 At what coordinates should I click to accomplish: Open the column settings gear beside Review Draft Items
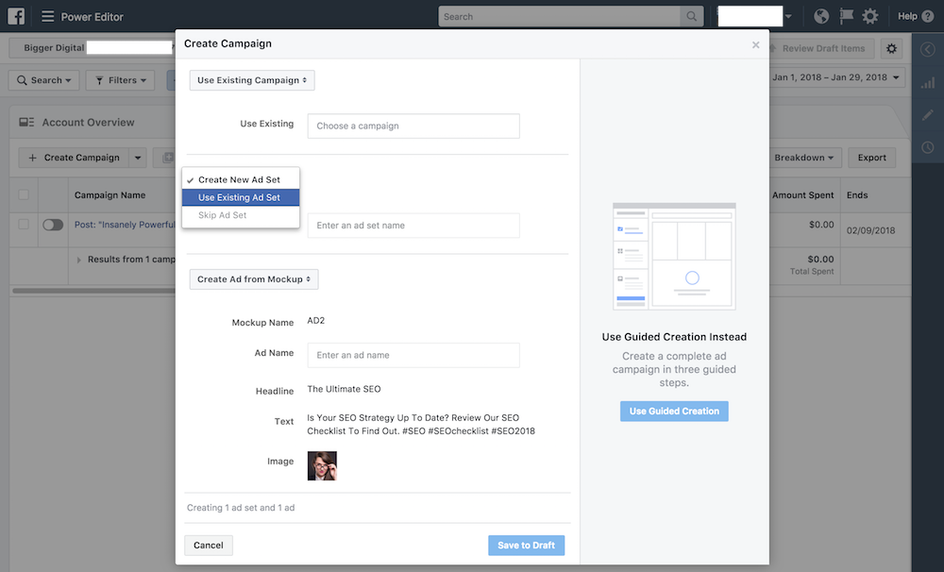point(892,48)
